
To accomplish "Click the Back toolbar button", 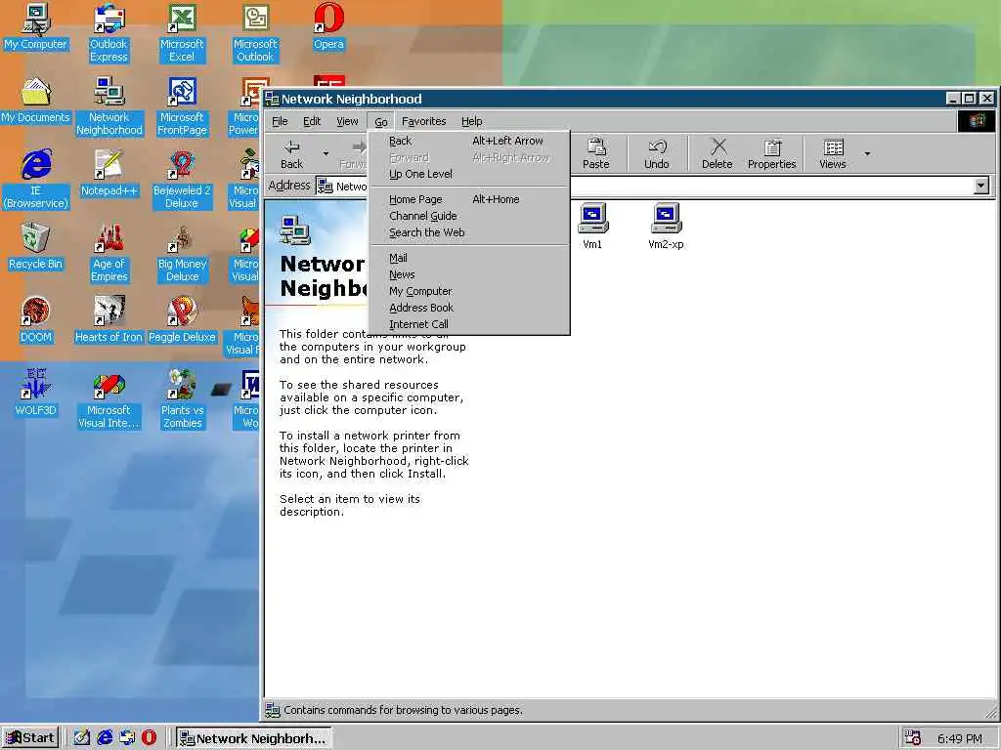I will pyautogui.click(x=291, y=153).
